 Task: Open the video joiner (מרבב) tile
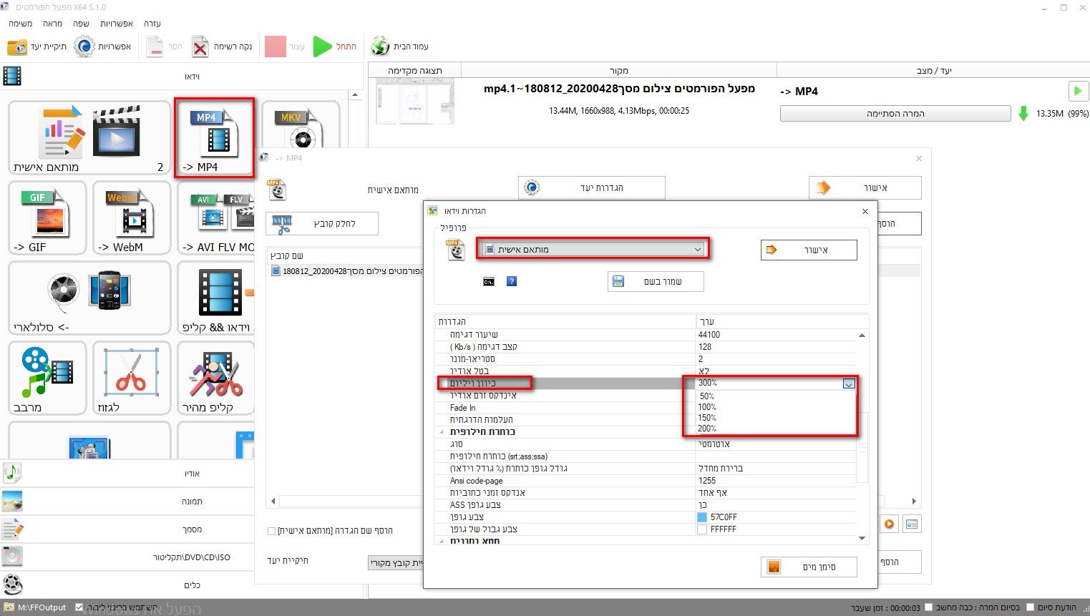[47, 378]
